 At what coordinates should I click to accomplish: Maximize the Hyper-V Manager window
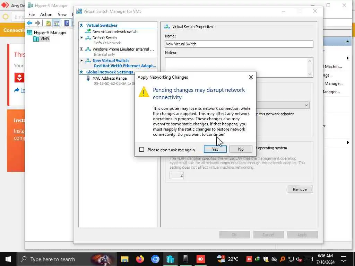pos(328,5)
